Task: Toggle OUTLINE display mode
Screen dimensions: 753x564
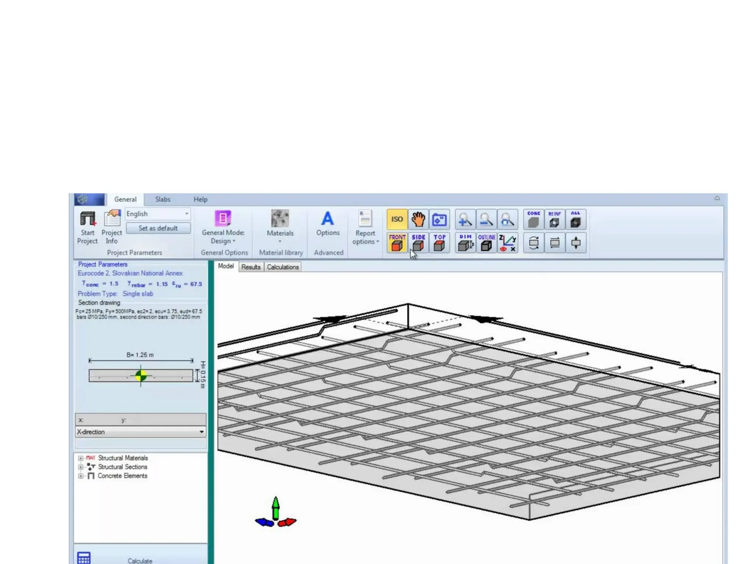Action: 486,243
